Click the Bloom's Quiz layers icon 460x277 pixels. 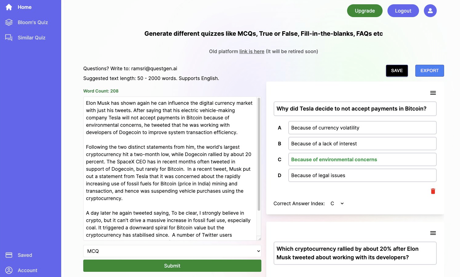click(9, 22)
